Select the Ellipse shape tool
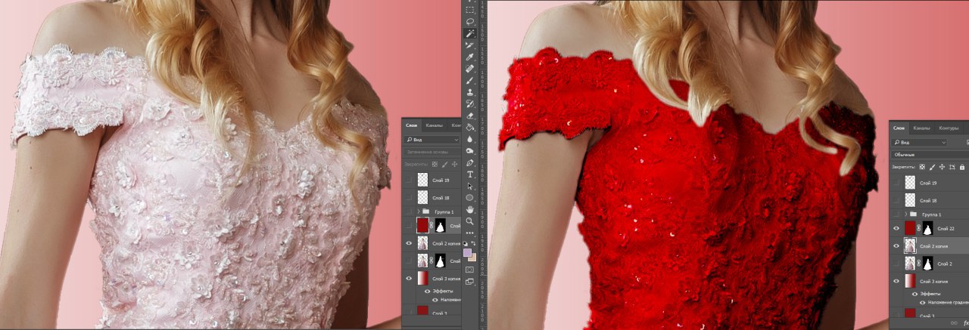The image size is (969, 330). click(x=469, y=198)
